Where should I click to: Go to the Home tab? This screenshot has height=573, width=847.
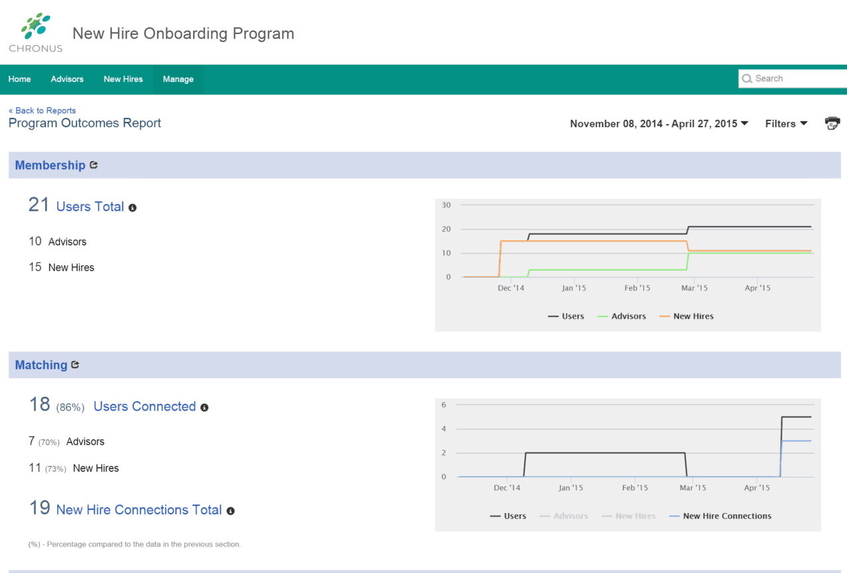point(19,79)
